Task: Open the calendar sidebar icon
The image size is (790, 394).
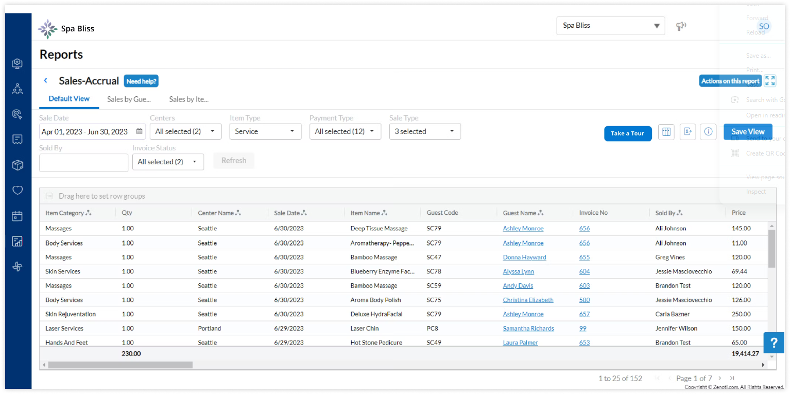Action: 18,216
